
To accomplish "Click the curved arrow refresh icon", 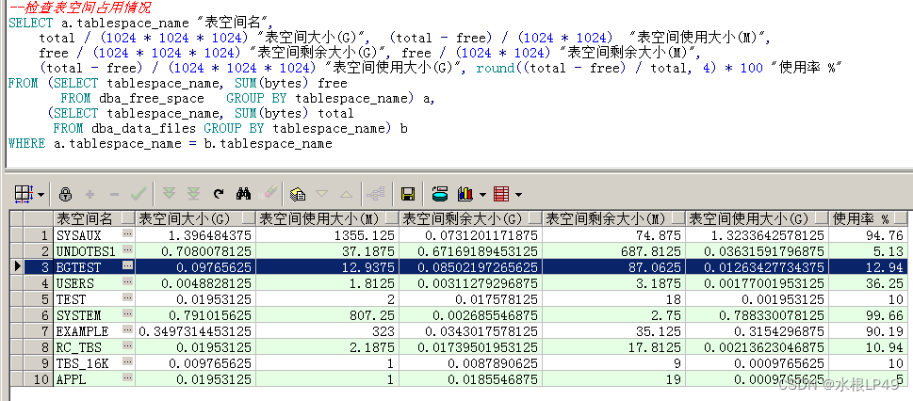I will (x=219, y=194).
